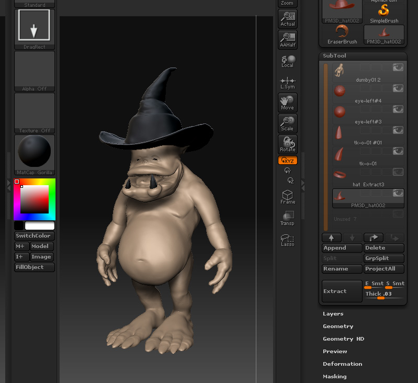Screen dimensions: 418x383
Task: Select the PM3D_hat002 tool beside EraserBrush
Action: (x=384, y=35)
